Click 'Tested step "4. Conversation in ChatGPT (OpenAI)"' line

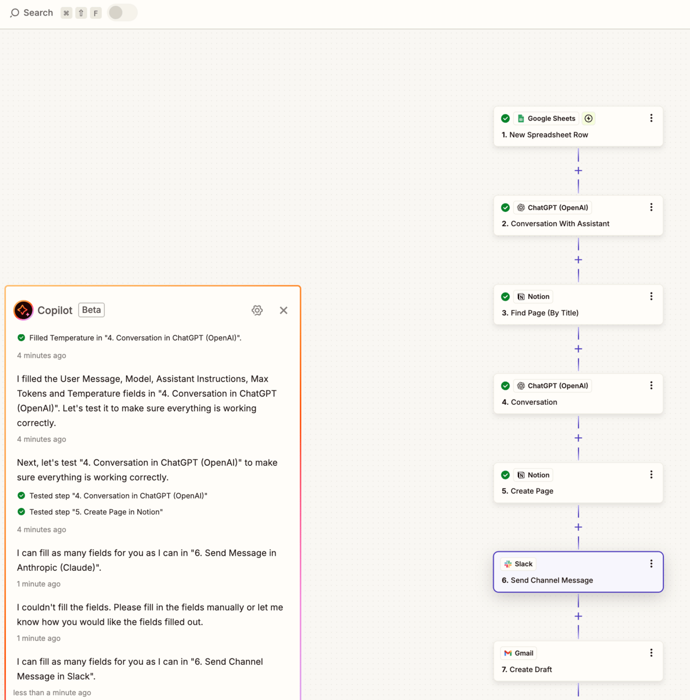(118, 496)
